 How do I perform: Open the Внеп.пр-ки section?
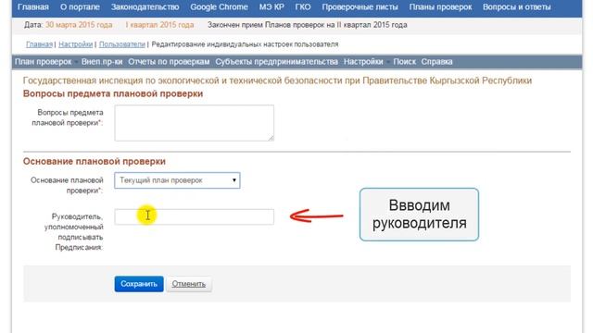102,62
